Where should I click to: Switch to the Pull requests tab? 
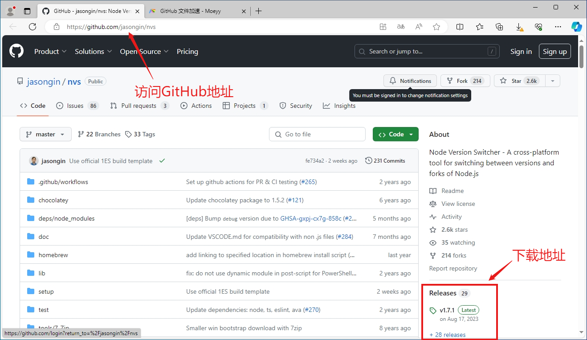coord(139,106)
